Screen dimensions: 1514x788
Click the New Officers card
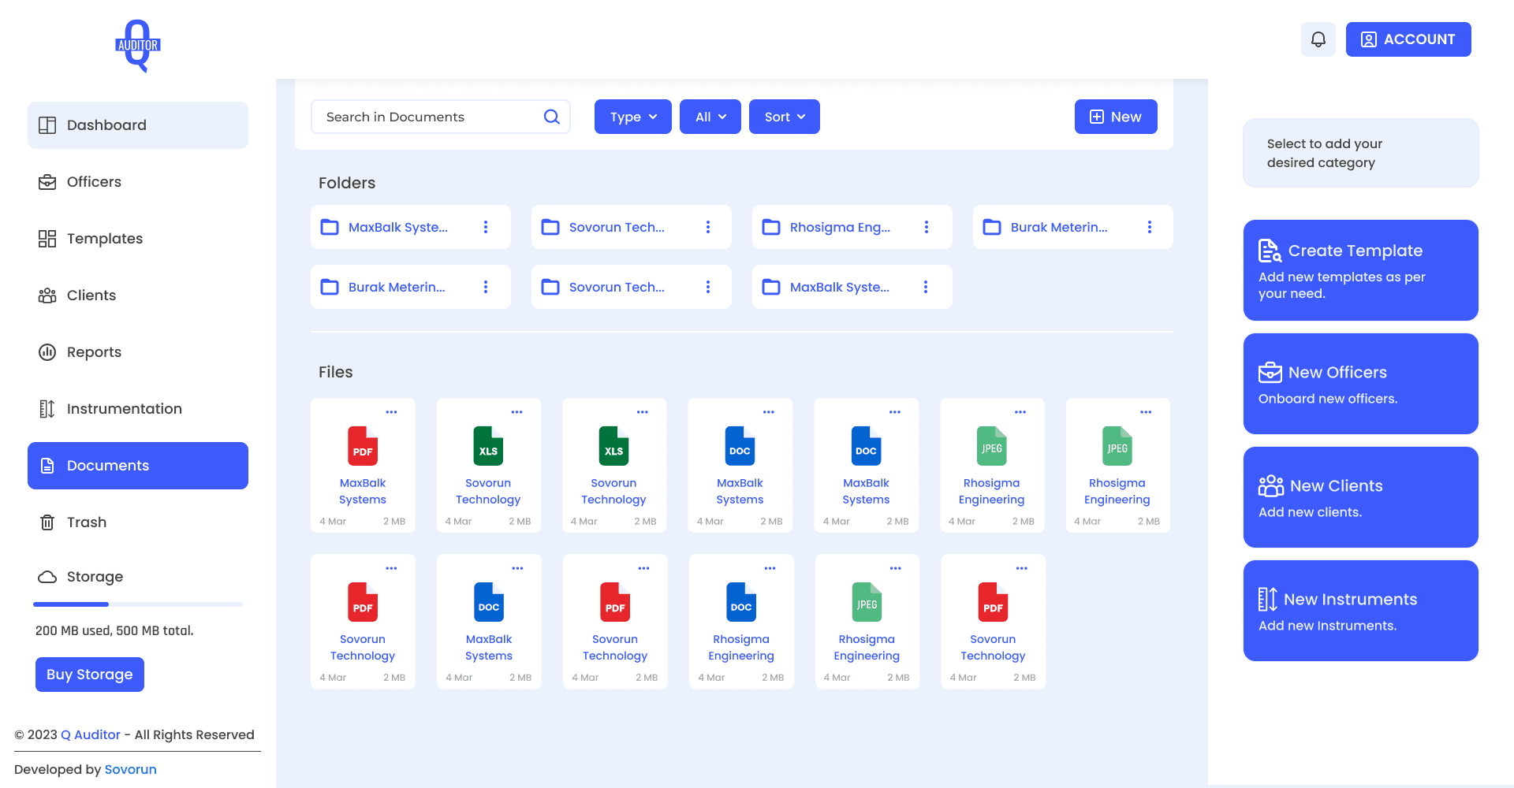pos(1361,384)
